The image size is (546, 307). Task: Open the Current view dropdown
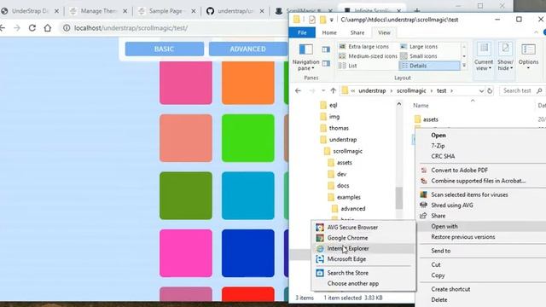tap(484, 57)
